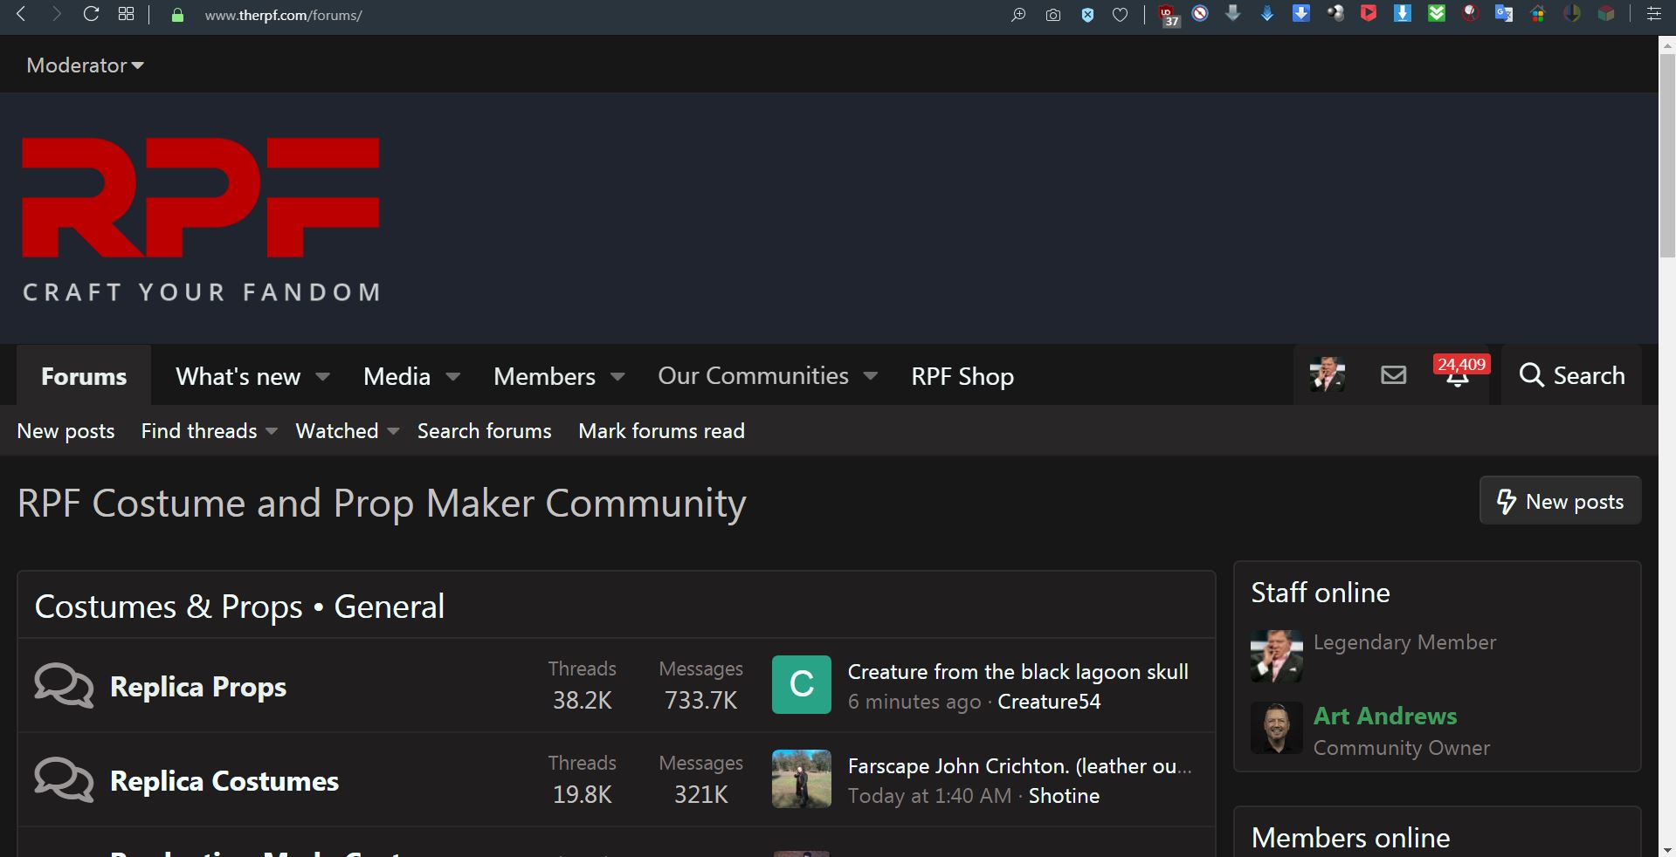Open the RPF Shop tab

point(962,376)
